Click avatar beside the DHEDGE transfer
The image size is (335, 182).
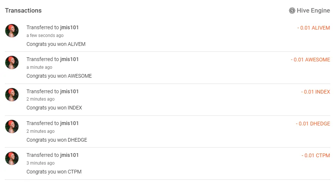(x=12, y=127)
